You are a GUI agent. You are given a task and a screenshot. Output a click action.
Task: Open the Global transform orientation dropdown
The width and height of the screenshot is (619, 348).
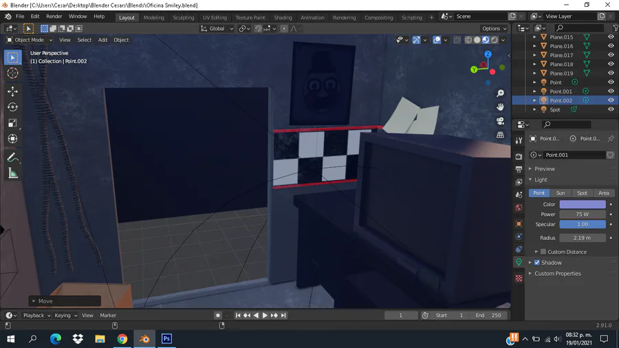pyautogui.click(x=217, y=28)
